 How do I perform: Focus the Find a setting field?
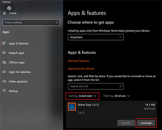[x=31, y=23]
